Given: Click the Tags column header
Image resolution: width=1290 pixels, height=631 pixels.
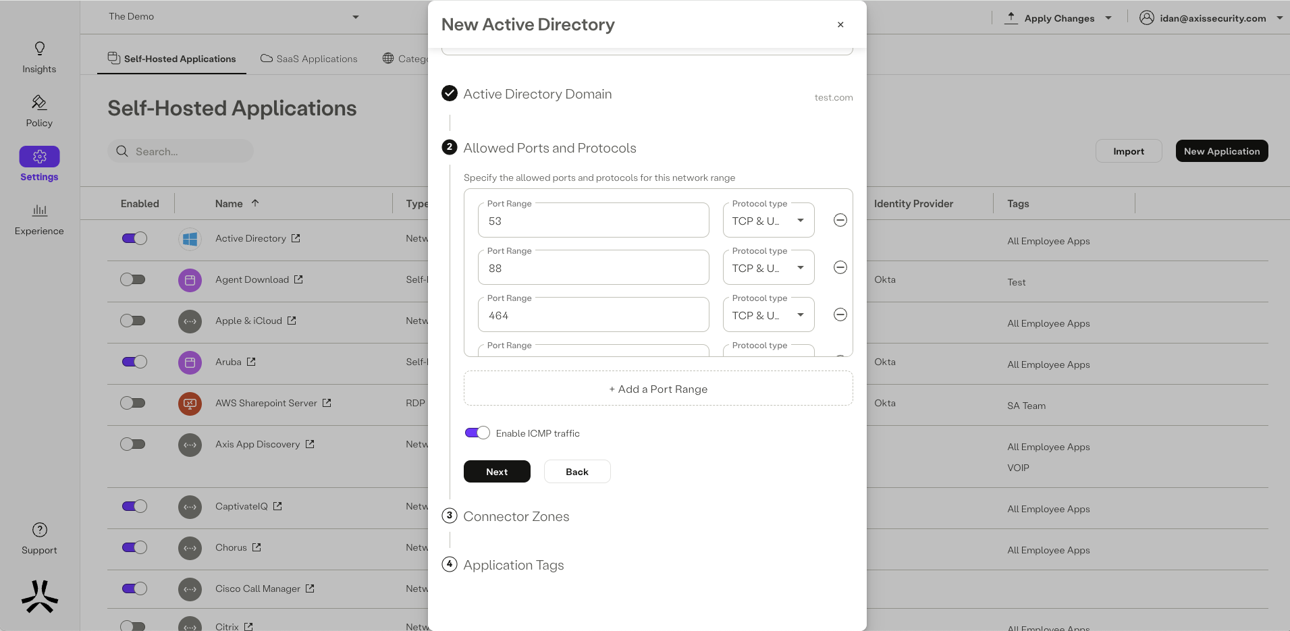Looking at the screenshot, I should (1018, 203).
